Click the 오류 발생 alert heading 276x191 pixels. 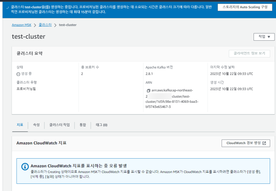pyautogui.click(x=79, y=166)
